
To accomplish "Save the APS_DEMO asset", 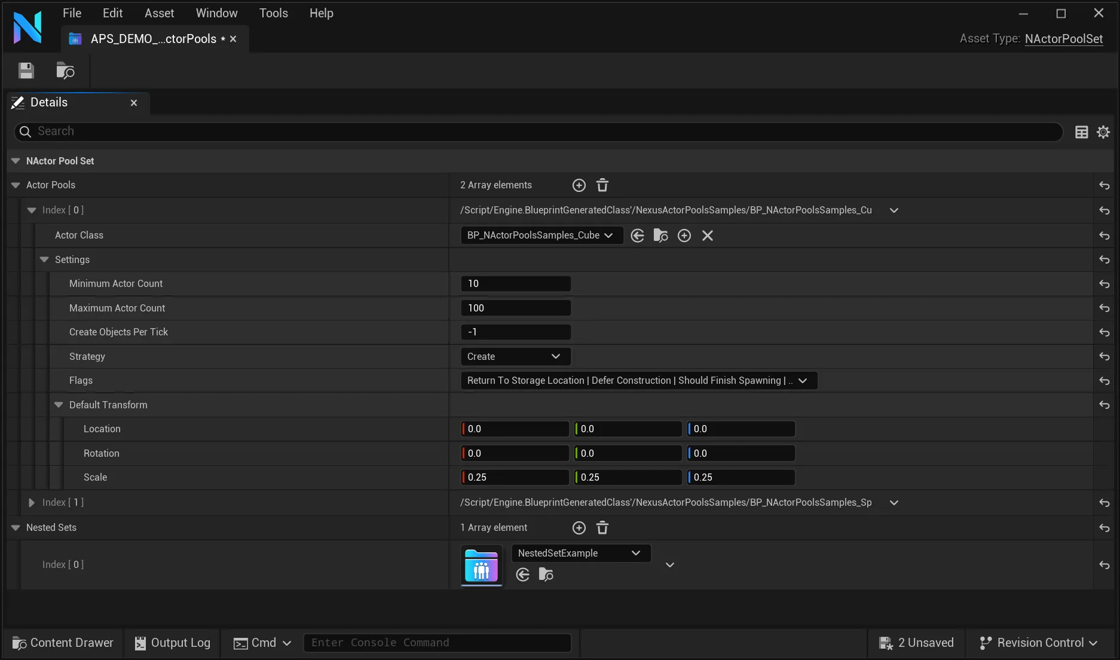I will (x=26, y=71).
